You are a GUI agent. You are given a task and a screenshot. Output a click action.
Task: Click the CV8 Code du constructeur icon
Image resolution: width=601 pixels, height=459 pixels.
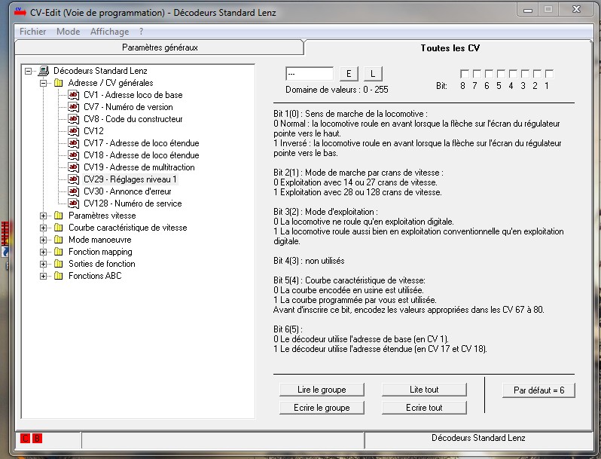coord(73,119)
